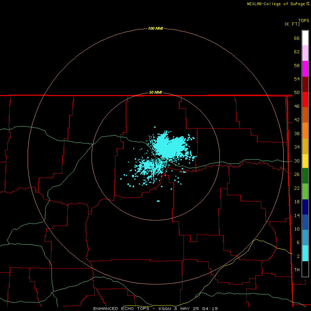The image size is (311, 311).
Task: Click the 6 legend value
Action: click(298, 243)
